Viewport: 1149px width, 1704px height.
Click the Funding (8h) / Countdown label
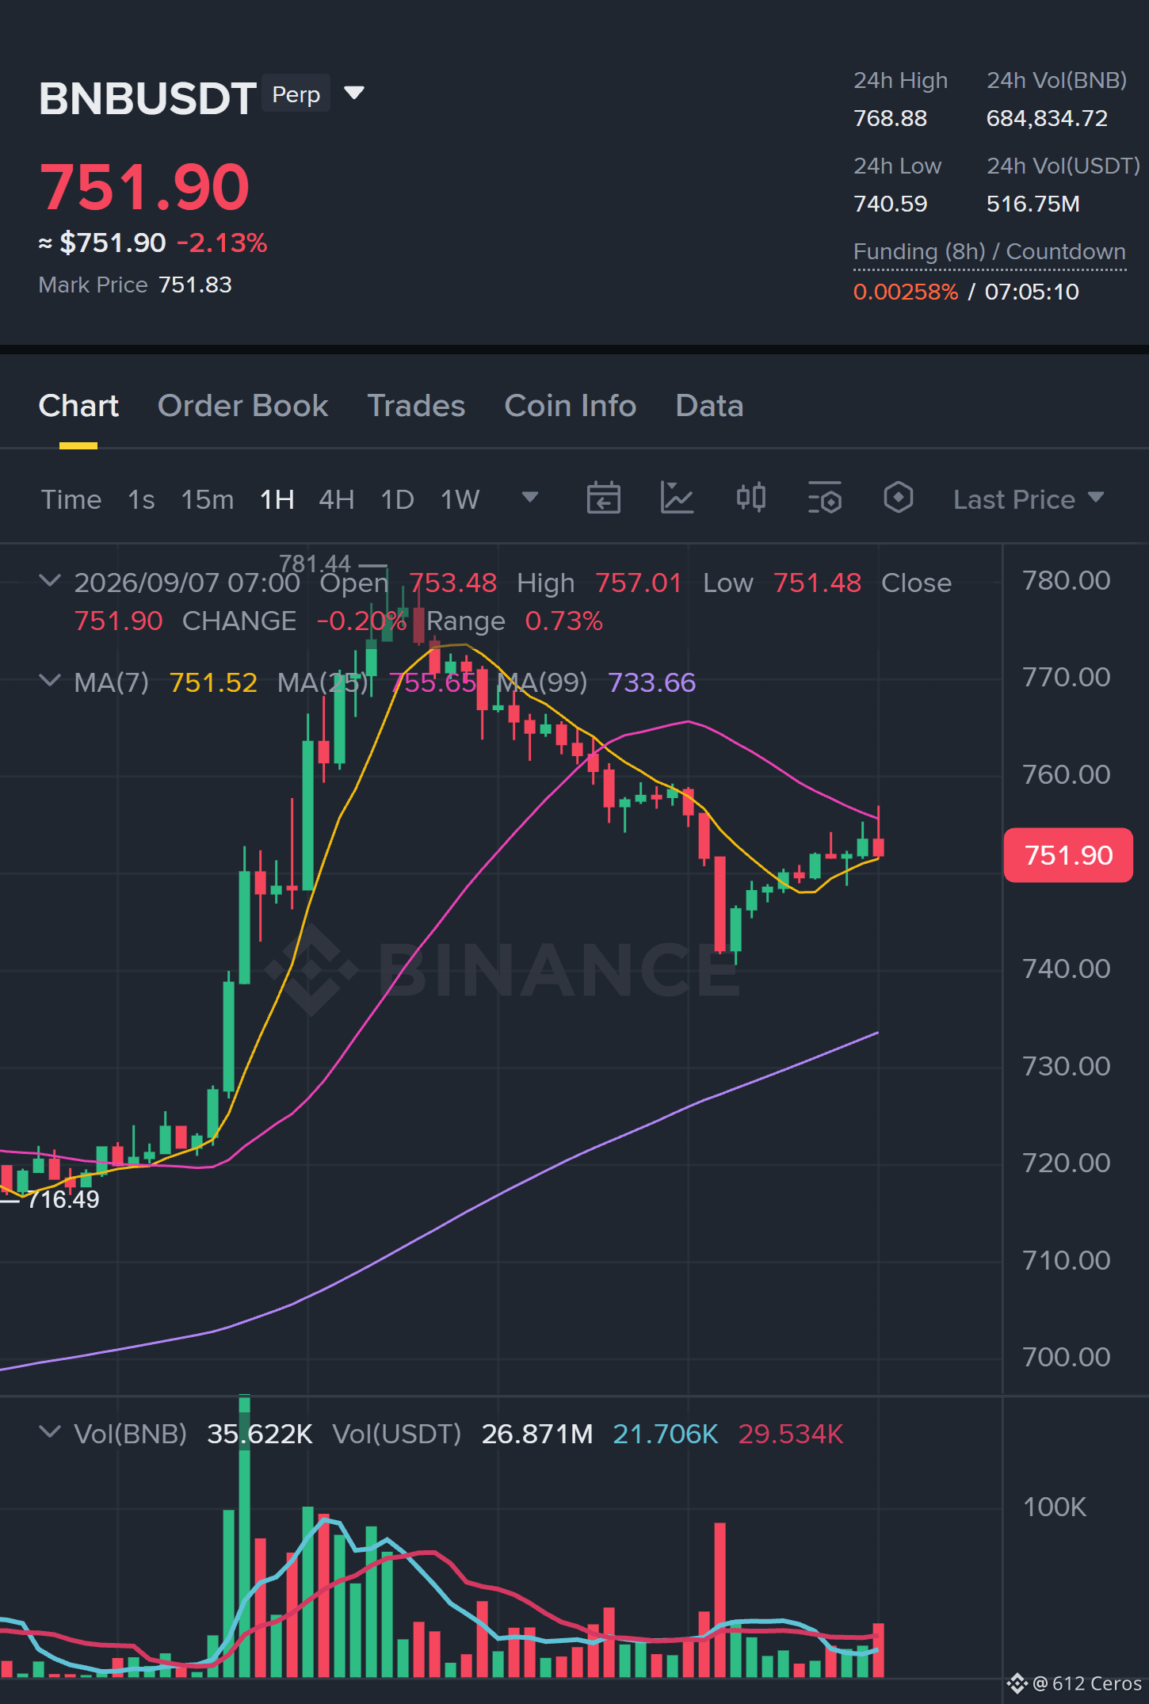pos(989,252)
